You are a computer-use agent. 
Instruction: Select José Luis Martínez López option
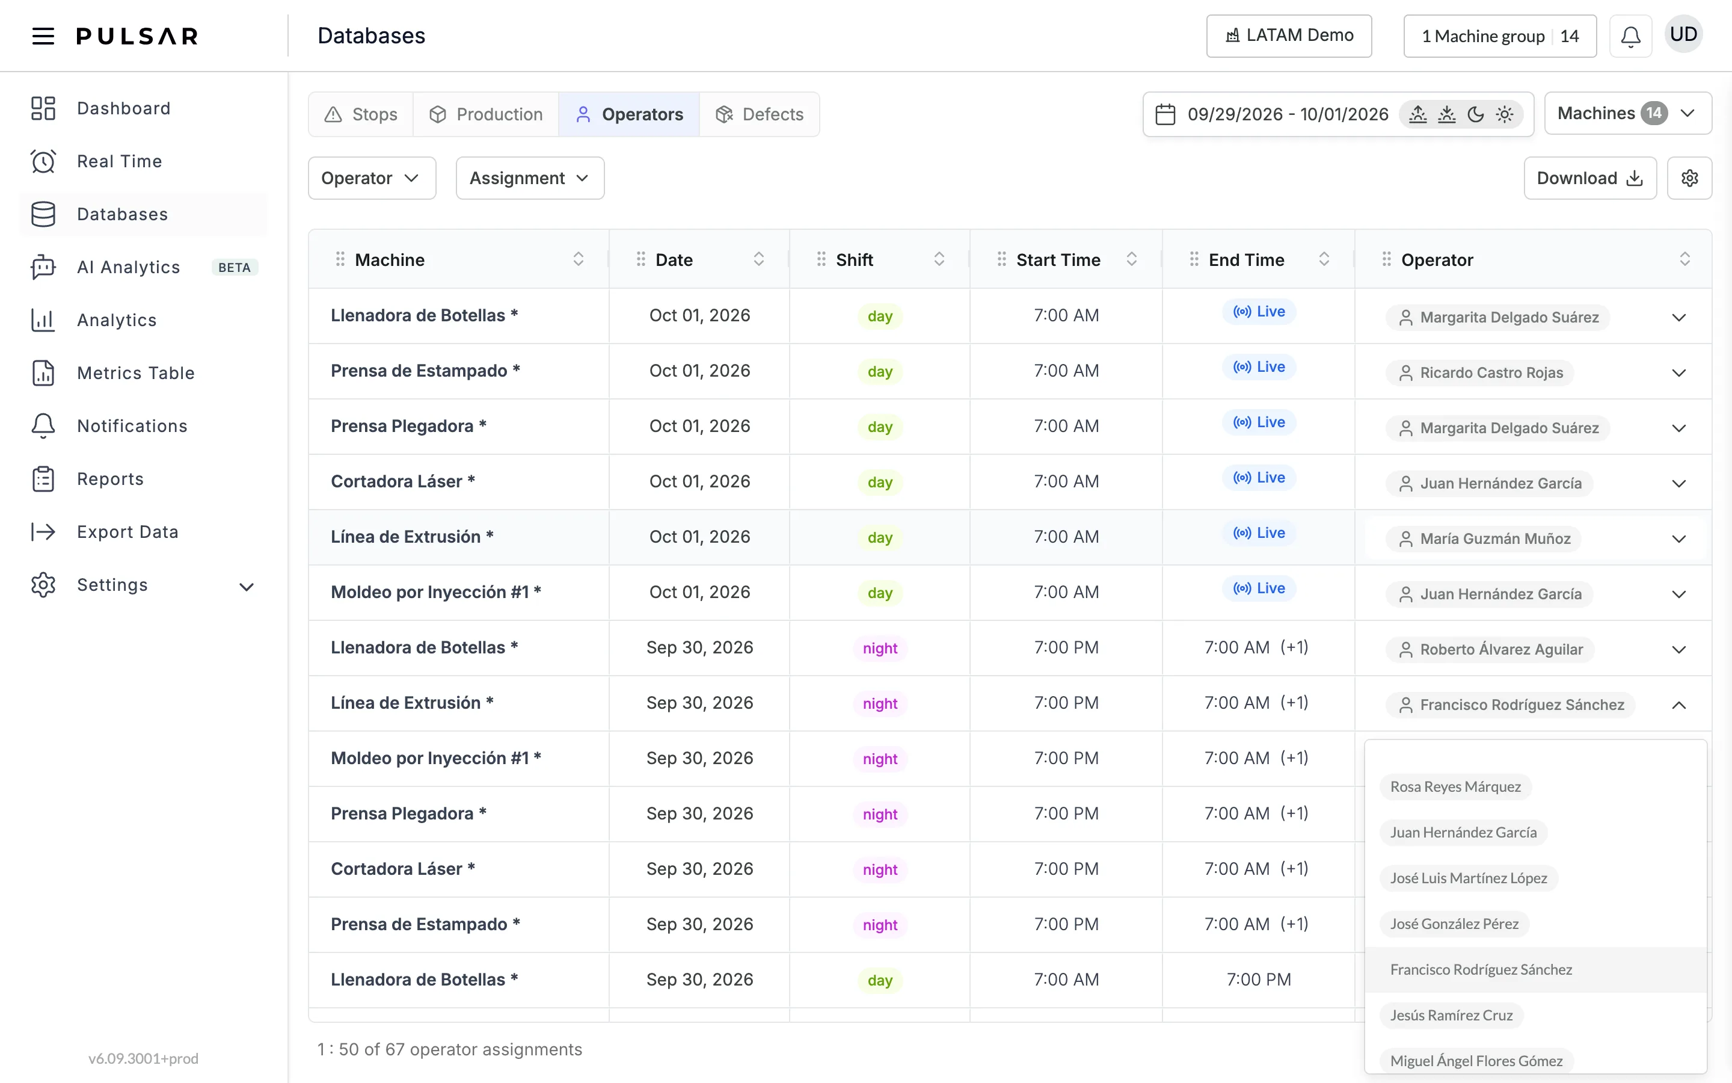click(1469, 878)
